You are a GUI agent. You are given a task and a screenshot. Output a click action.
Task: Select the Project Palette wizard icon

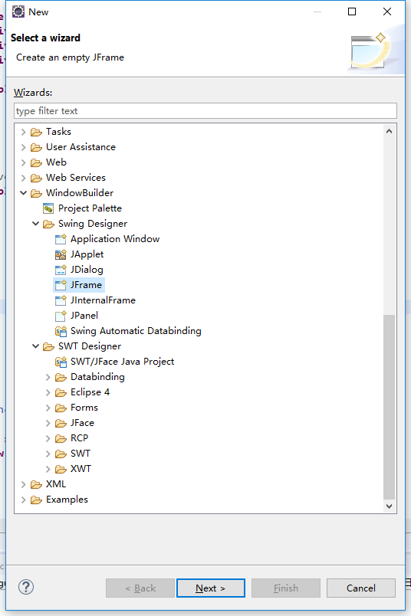48,208
